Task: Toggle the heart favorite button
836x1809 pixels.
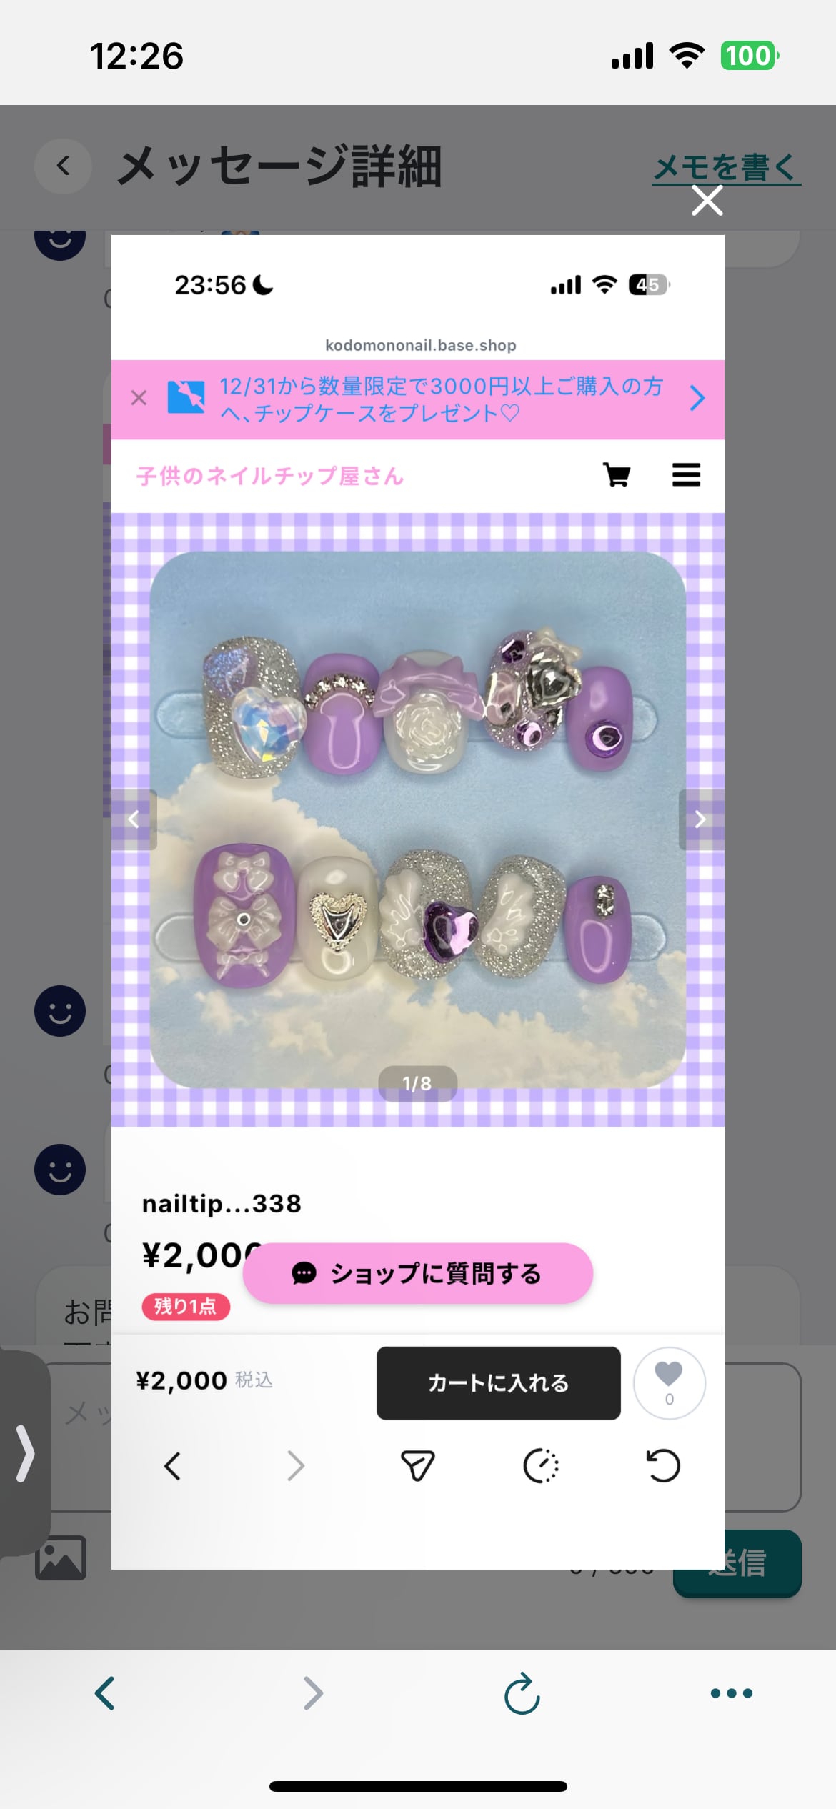Action: pyautogui.click(x=670, y=1383)
